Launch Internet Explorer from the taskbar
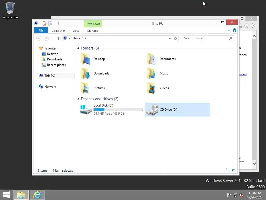 [x=37, y=195]
